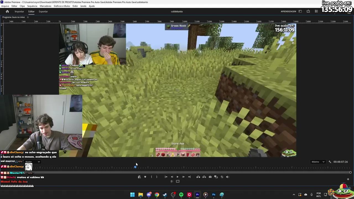This screenshot has height=199, width=354.
Task: Open the Ajuda menu
Action: click(92, 6)
